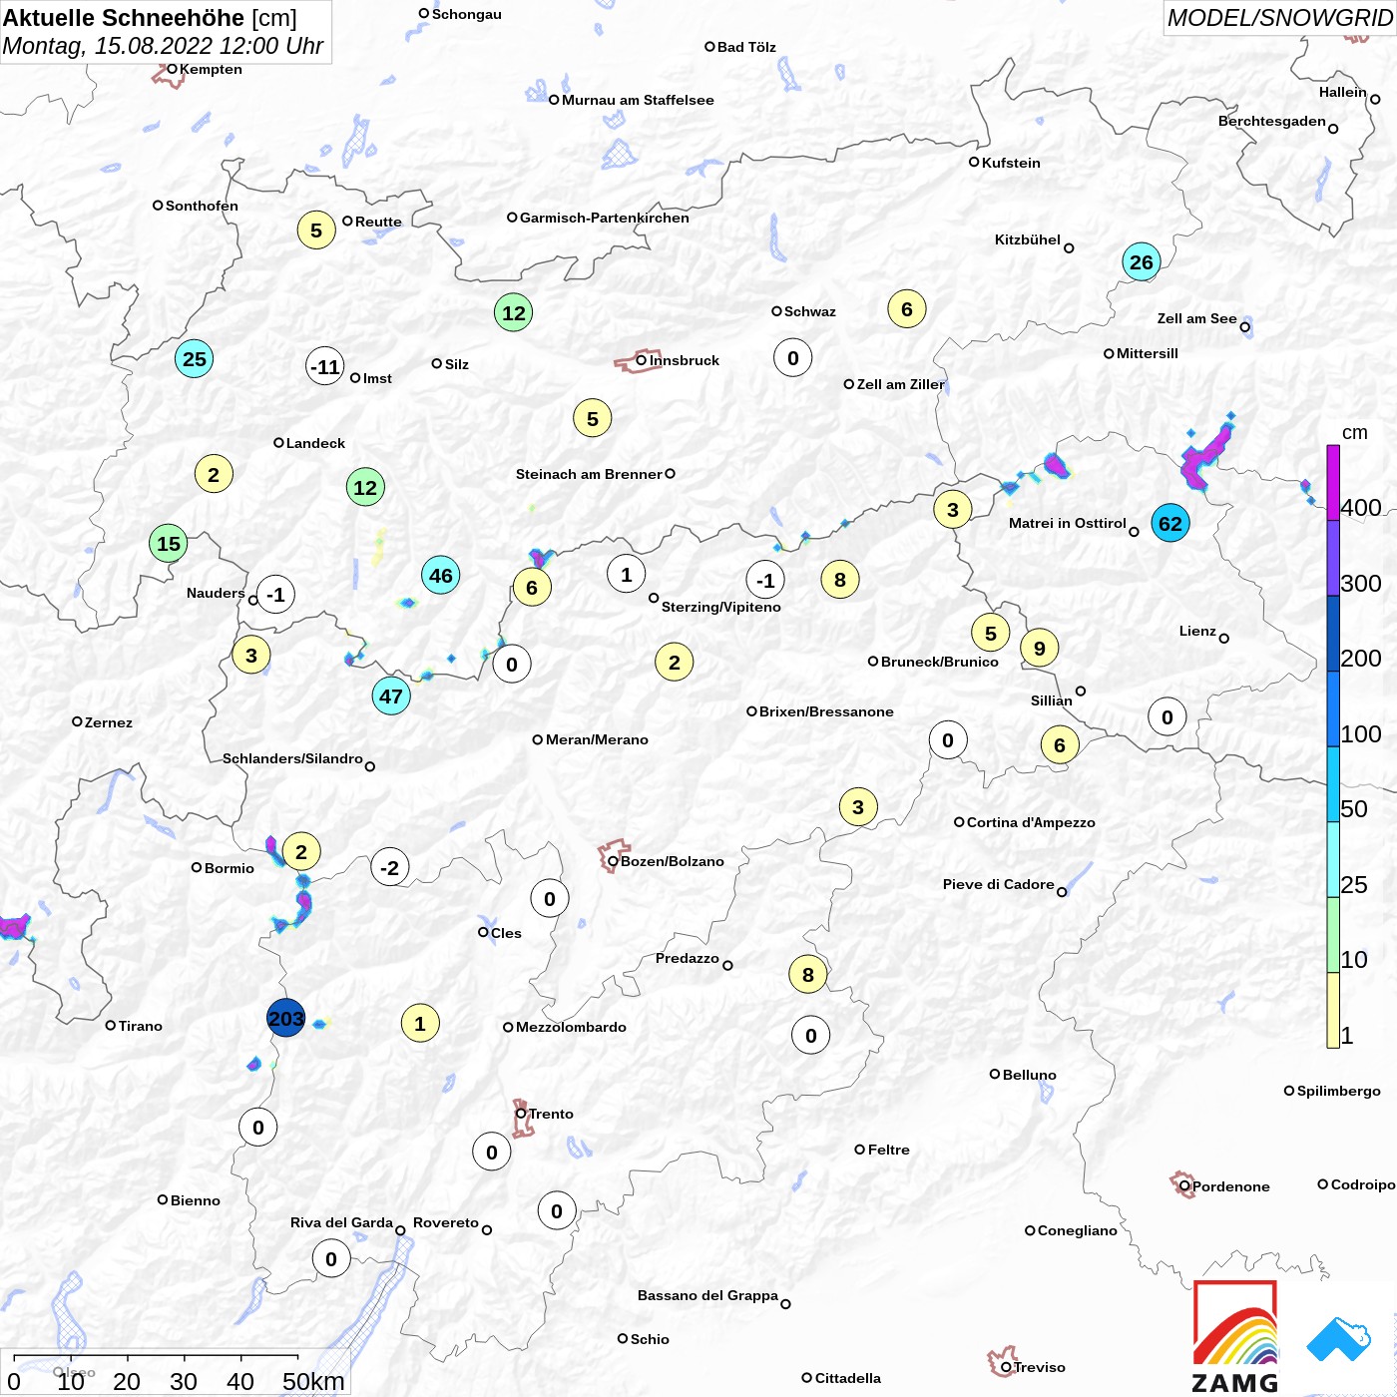Click the 50km distance scale bar
Screen dimensions: 1397x1397
(156, 1356)
